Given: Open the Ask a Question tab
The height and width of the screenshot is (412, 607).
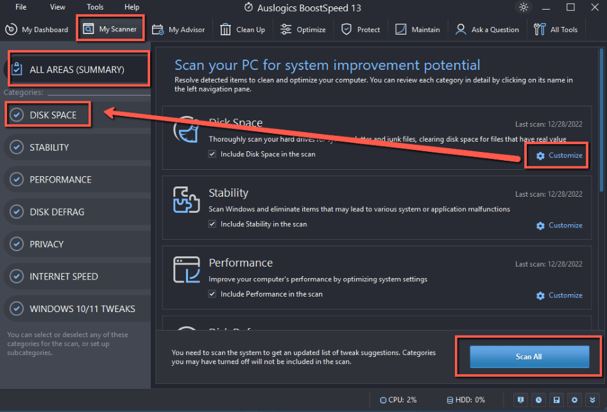Looking at the screenshot, I should 487,29.
